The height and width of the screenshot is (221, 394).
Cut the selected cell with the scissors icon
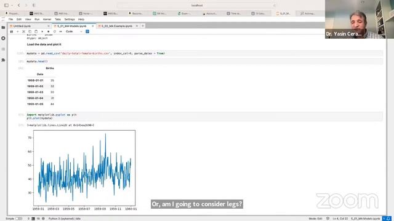[x=23, y=31]
